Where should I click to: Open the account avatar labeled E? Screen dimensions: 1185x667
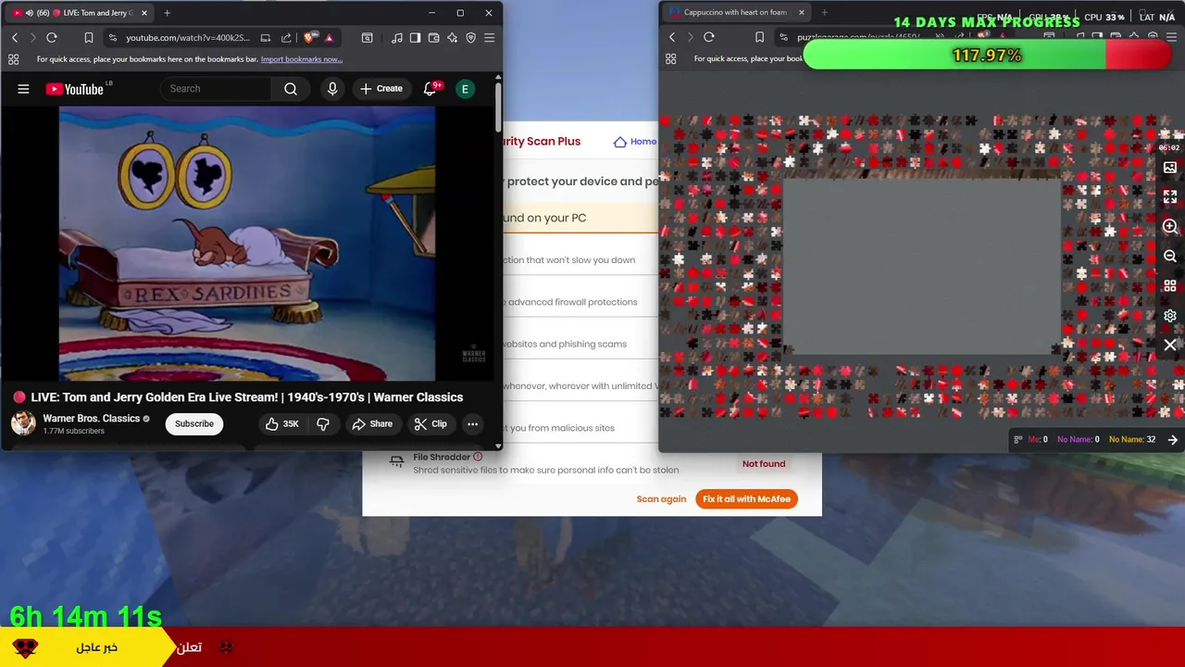(465, 89)
